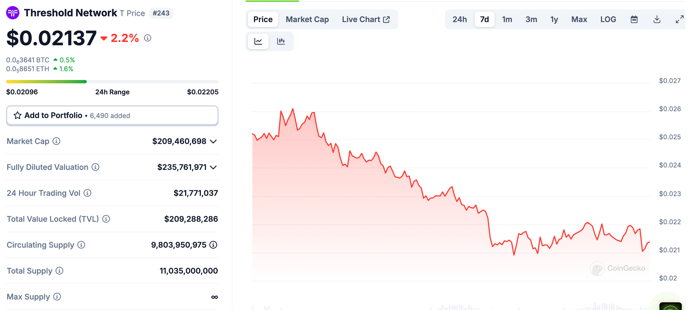688x310 pixels.
Task: Click the Market Cap info icon
Action: (56, 141)
